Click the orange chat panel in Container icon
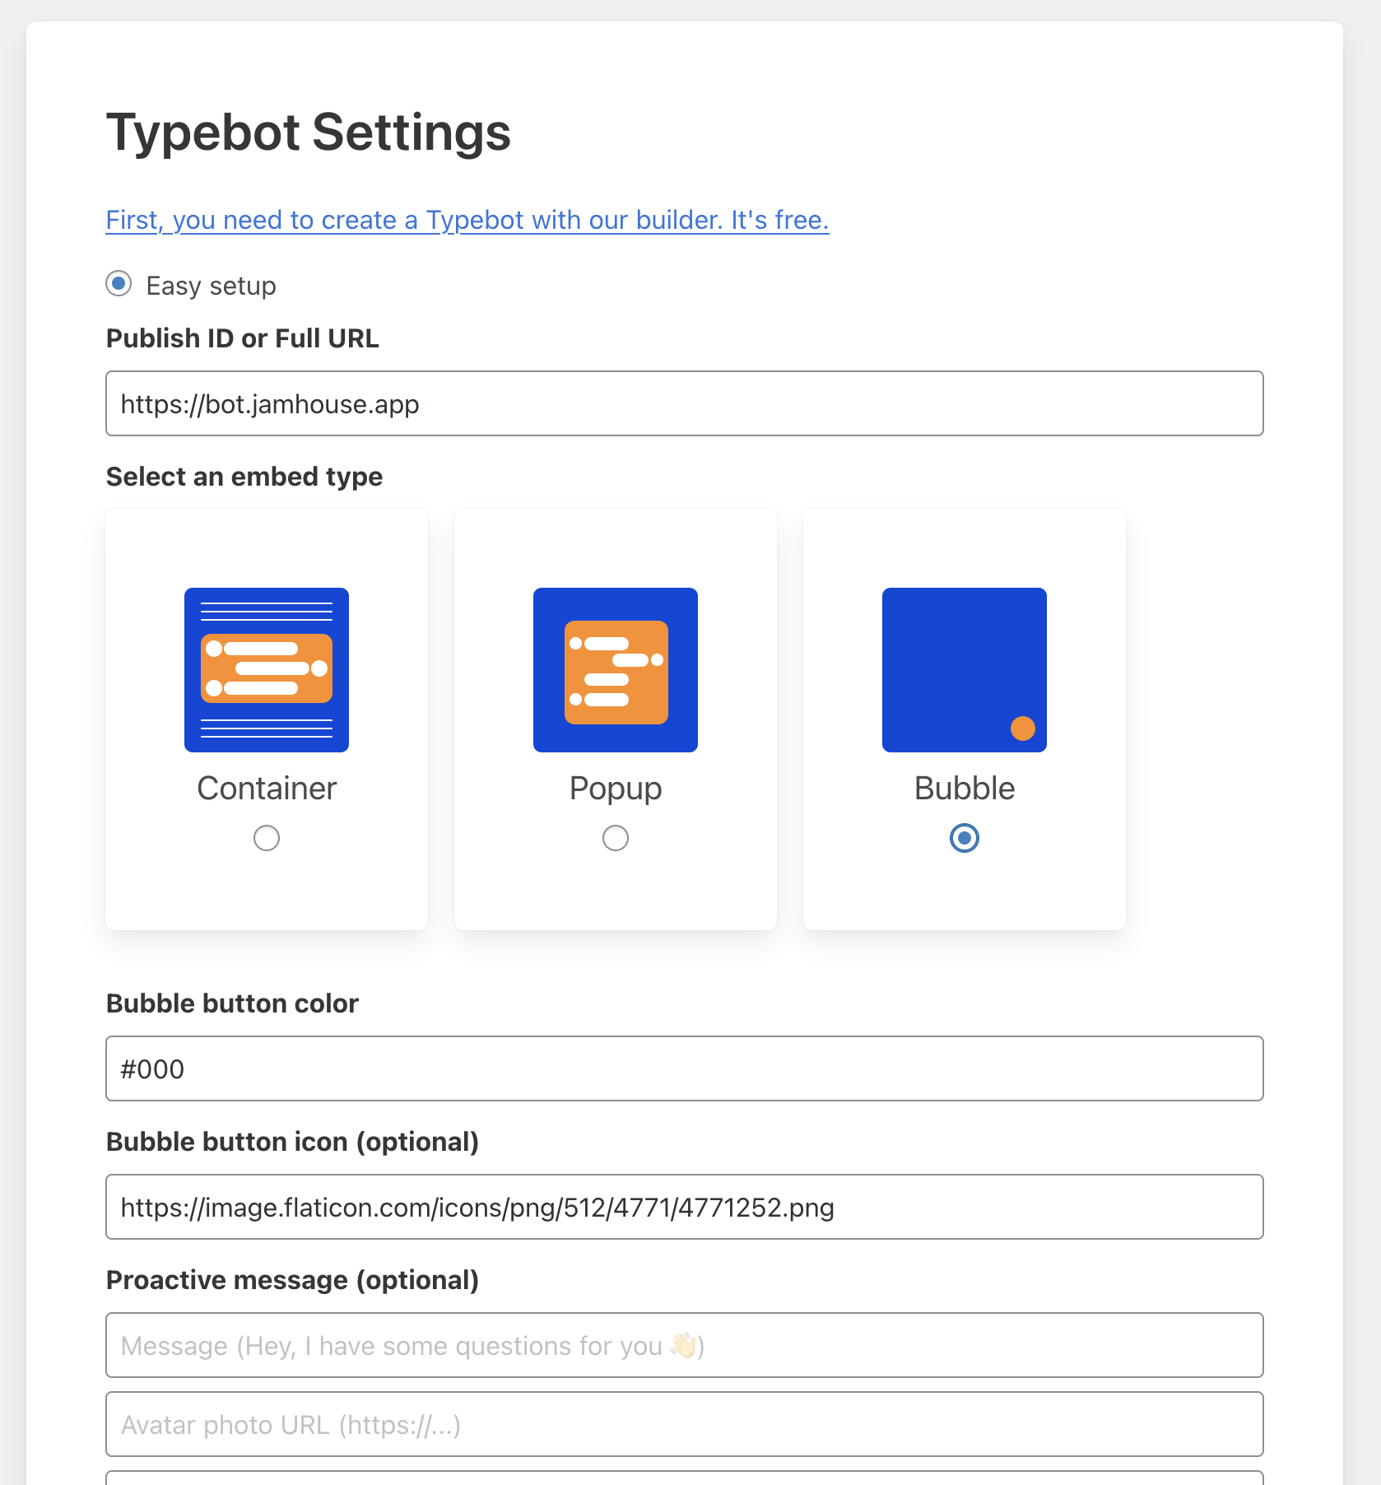 266,668
